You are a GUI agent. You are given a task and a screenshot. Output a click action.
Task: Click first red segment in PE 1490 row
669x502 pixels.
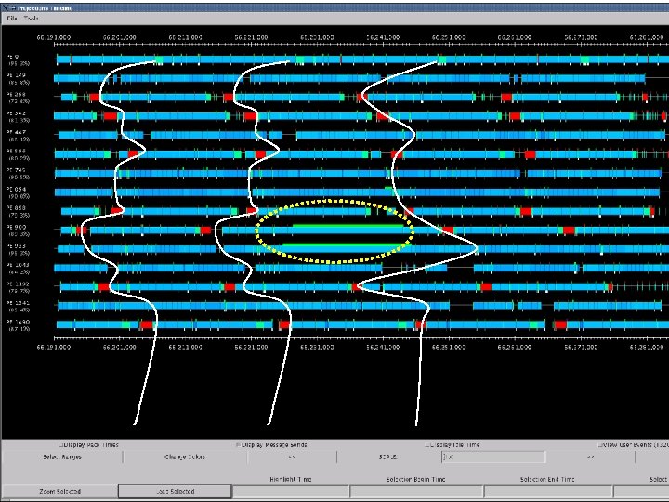tap(147, 324)
